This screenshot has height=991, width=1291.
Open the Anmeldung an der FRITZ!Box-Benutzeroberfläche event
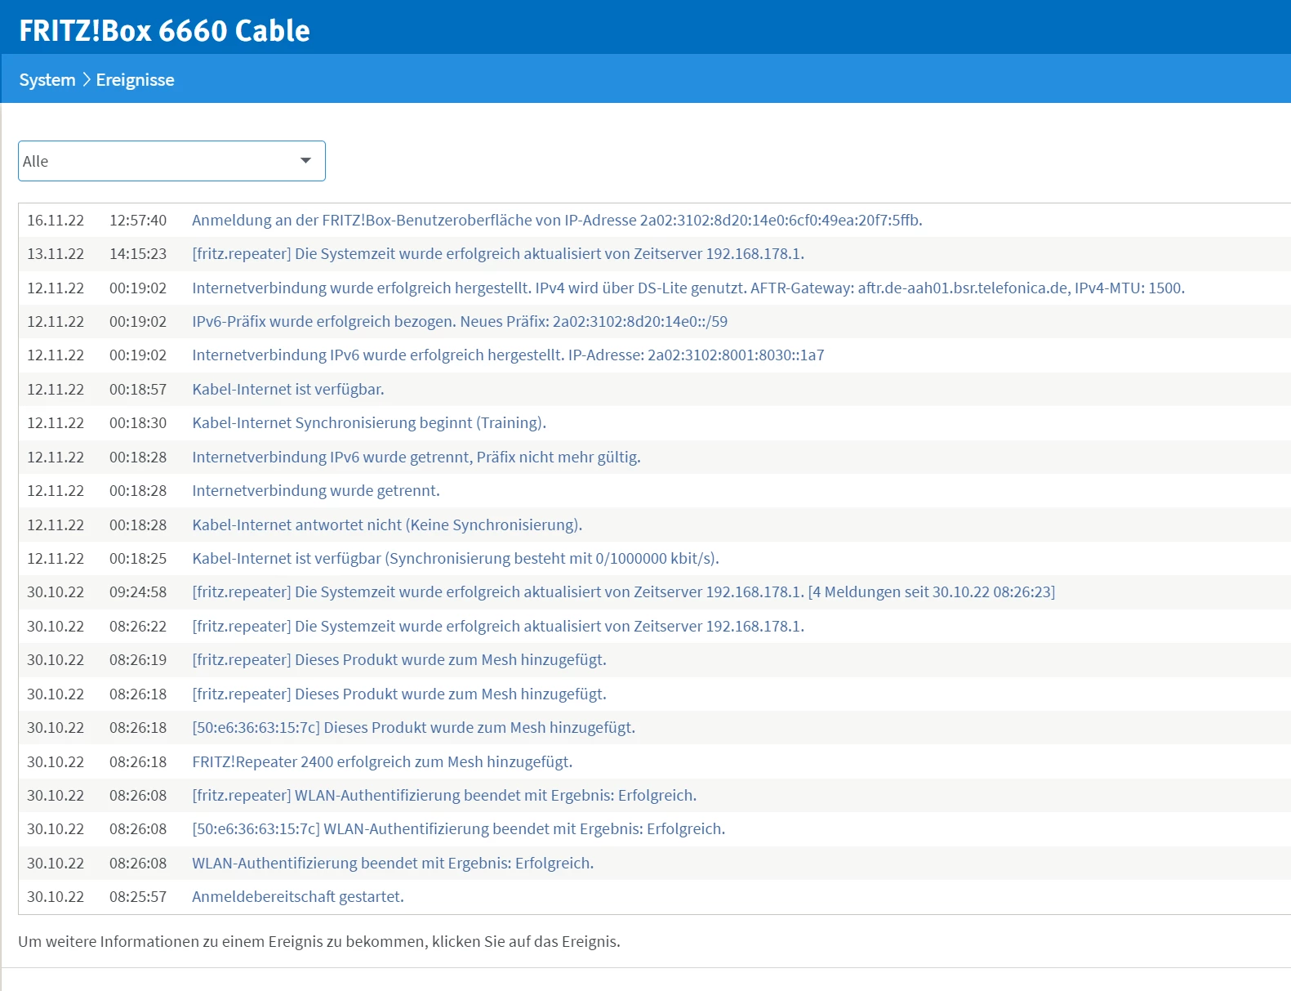557,220
